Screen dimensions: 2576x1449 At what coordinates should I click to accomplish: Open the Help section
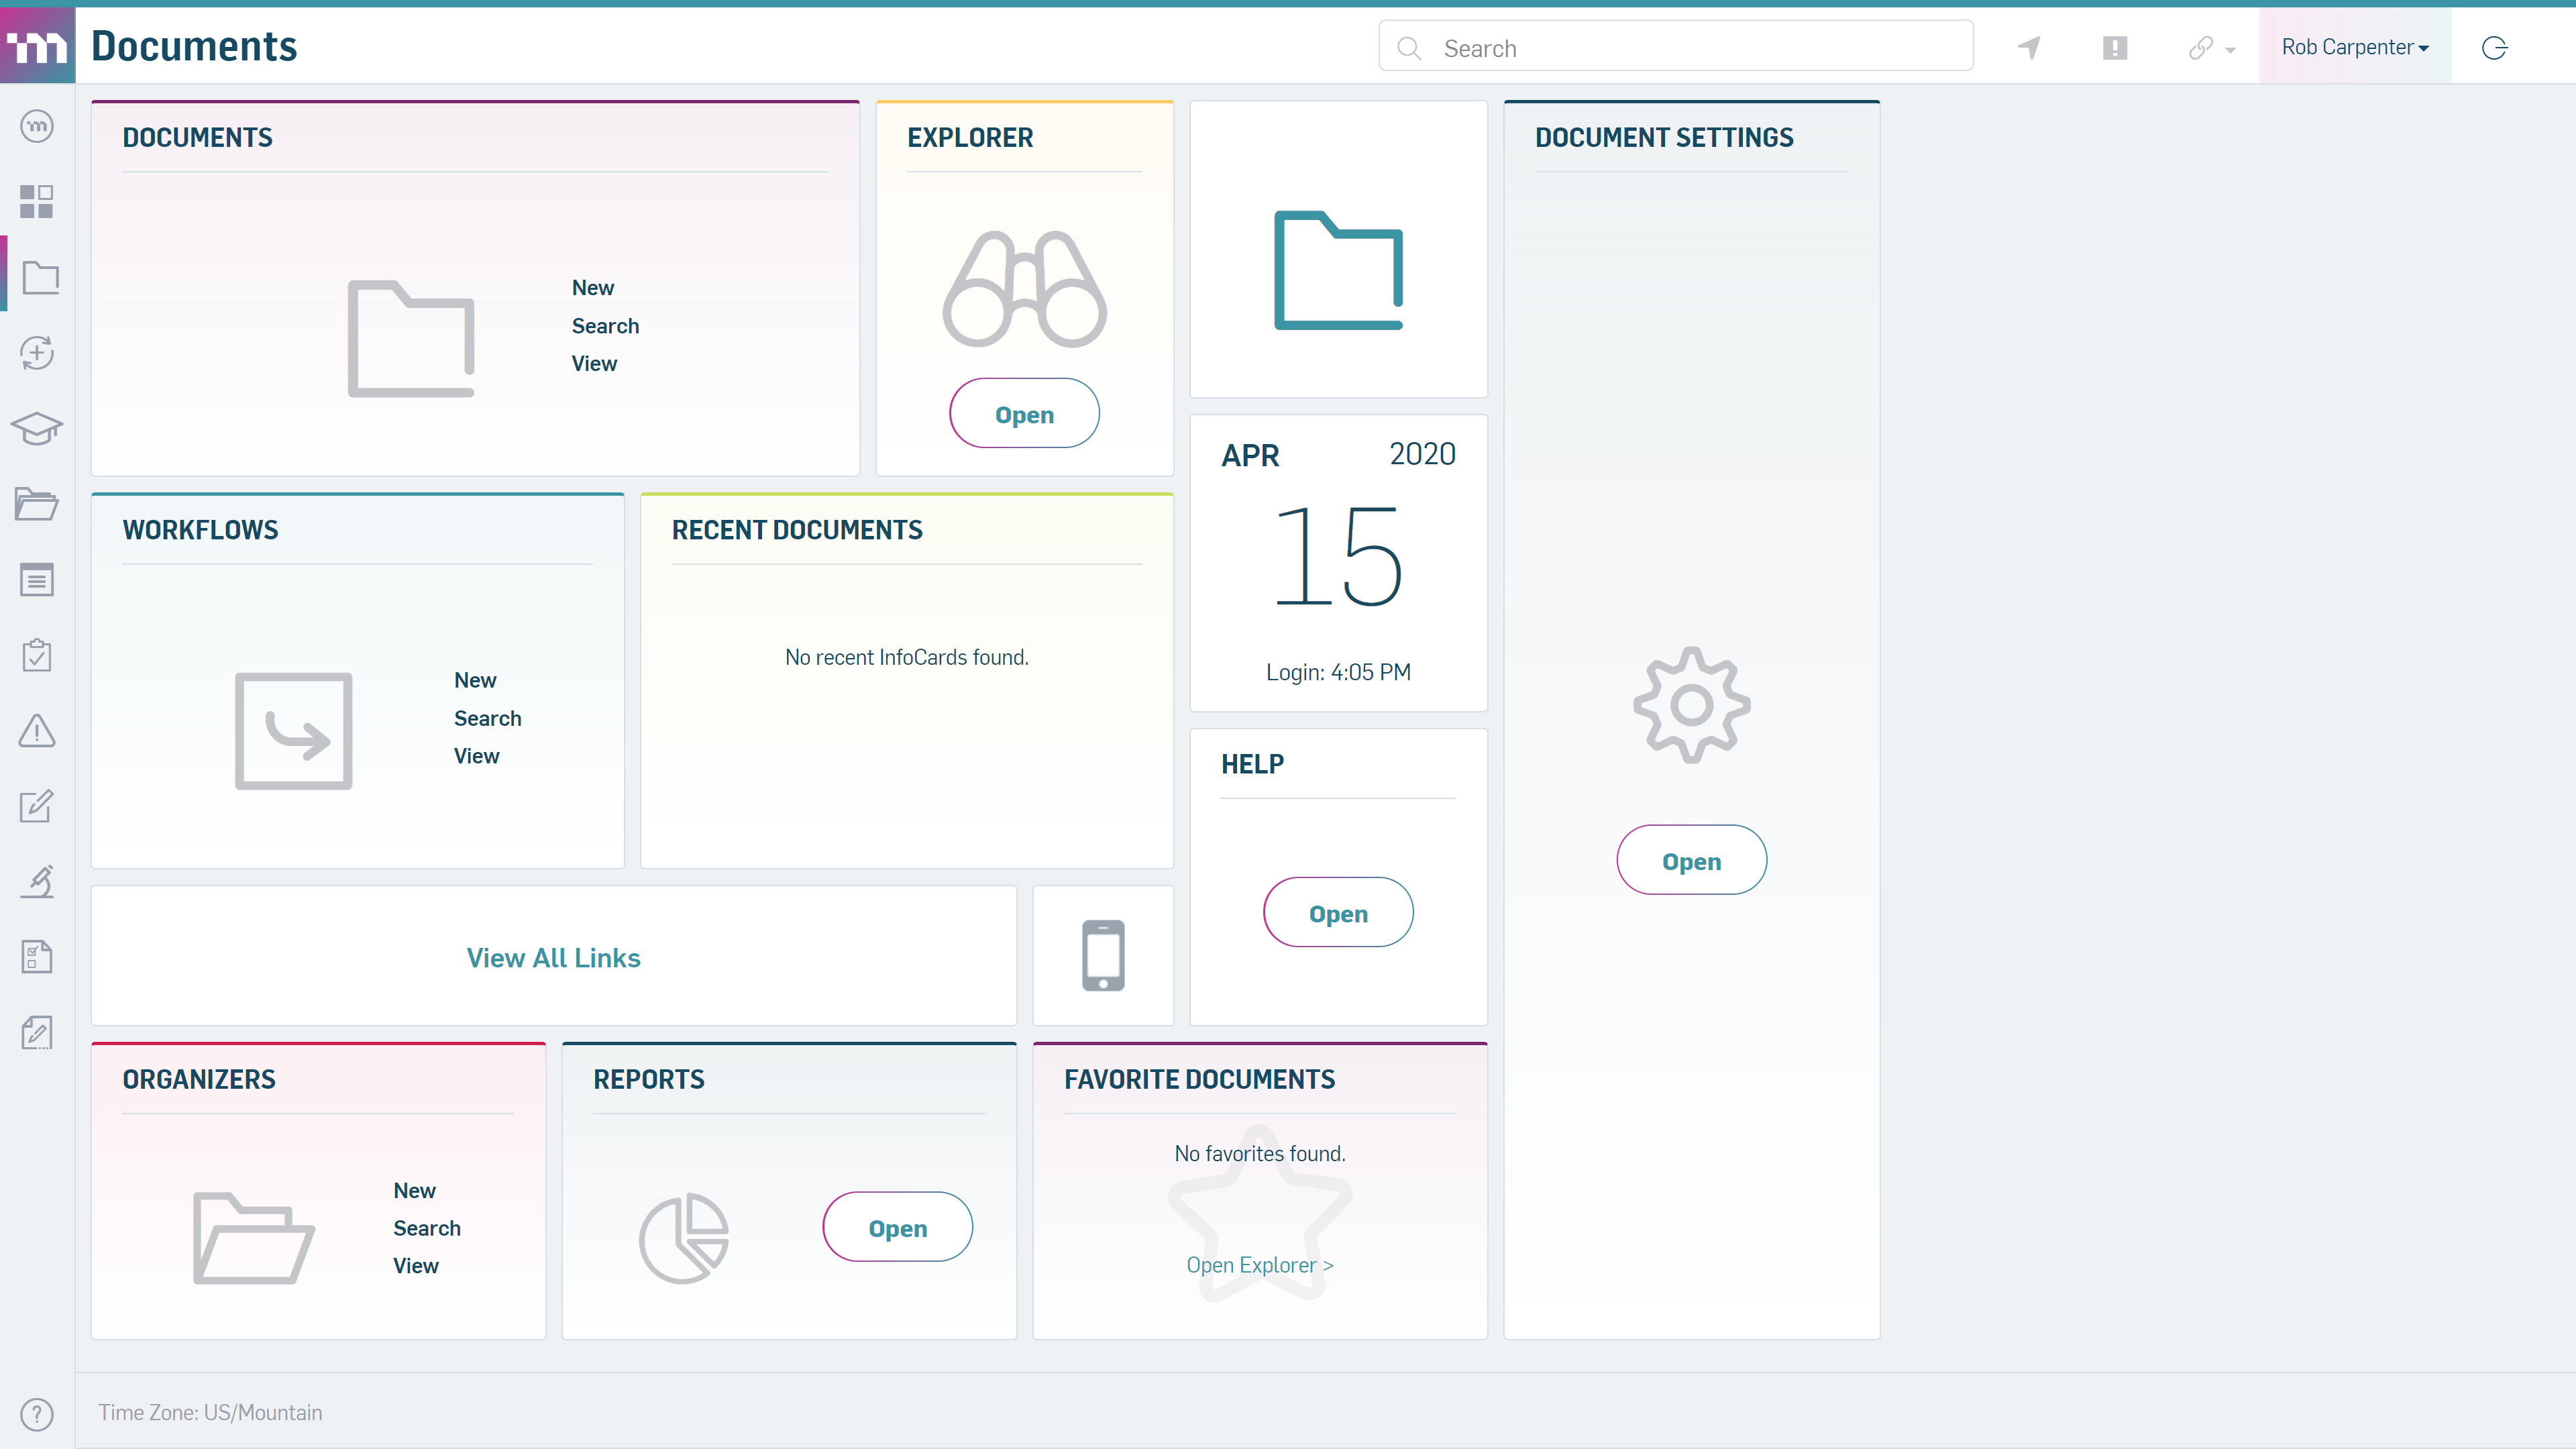[x=1338, y=913]
